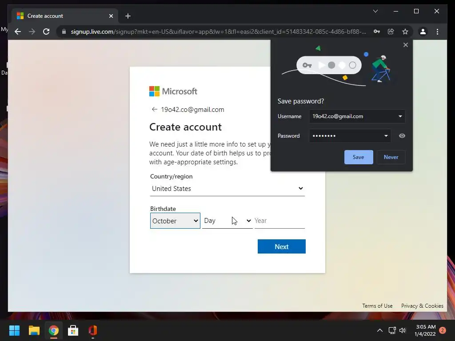
Task: Open birthdate Day dropdown
Action: [x=227, y=221]
